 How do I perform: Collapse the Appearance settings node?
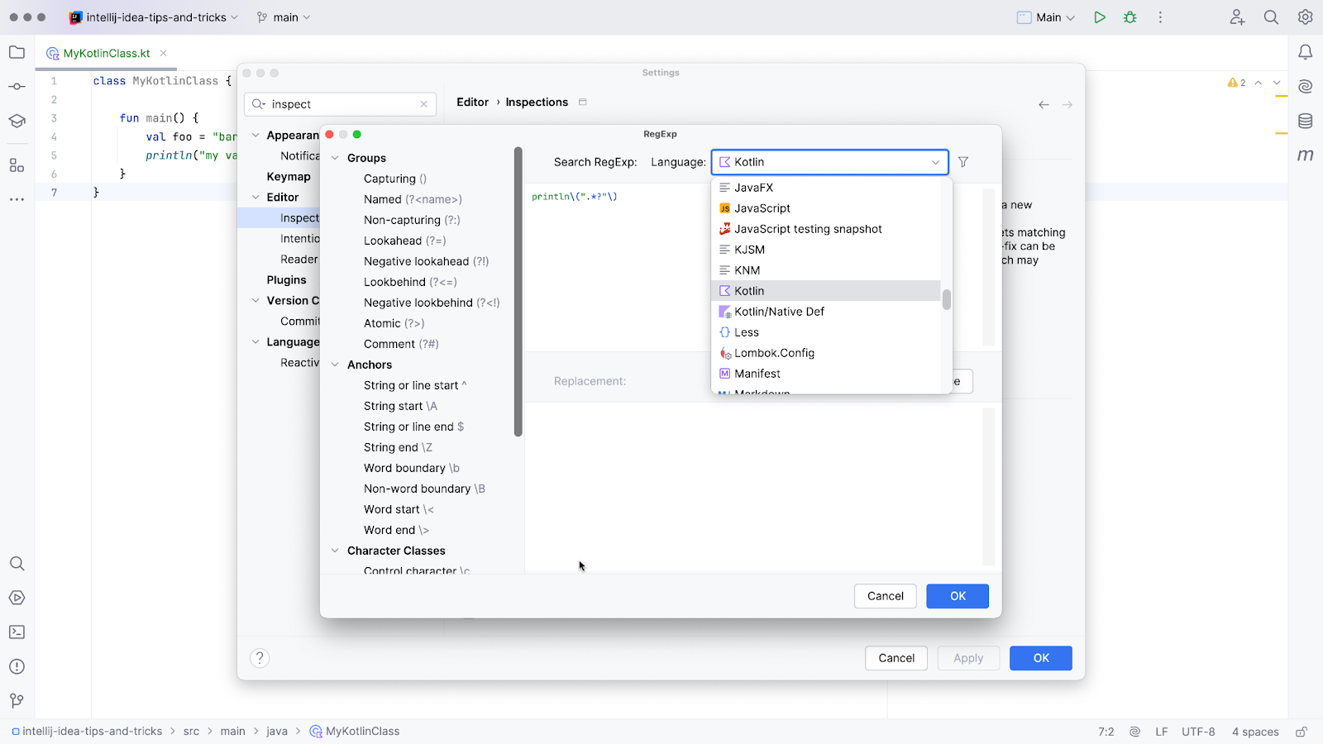point(256,136)
